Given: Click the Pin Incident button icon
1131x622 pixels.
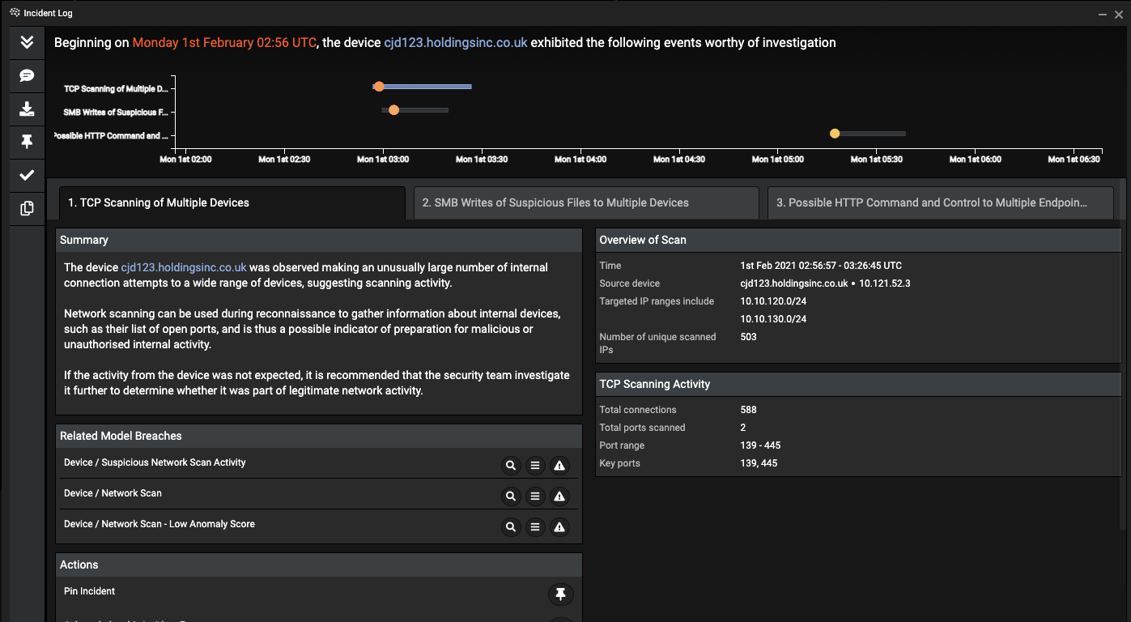Looking at the screenshot, I should click(560, 594).
